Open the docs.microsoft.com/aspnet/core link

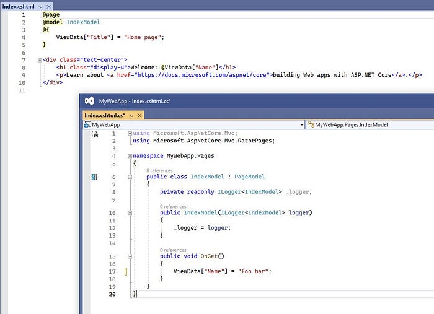201,75
